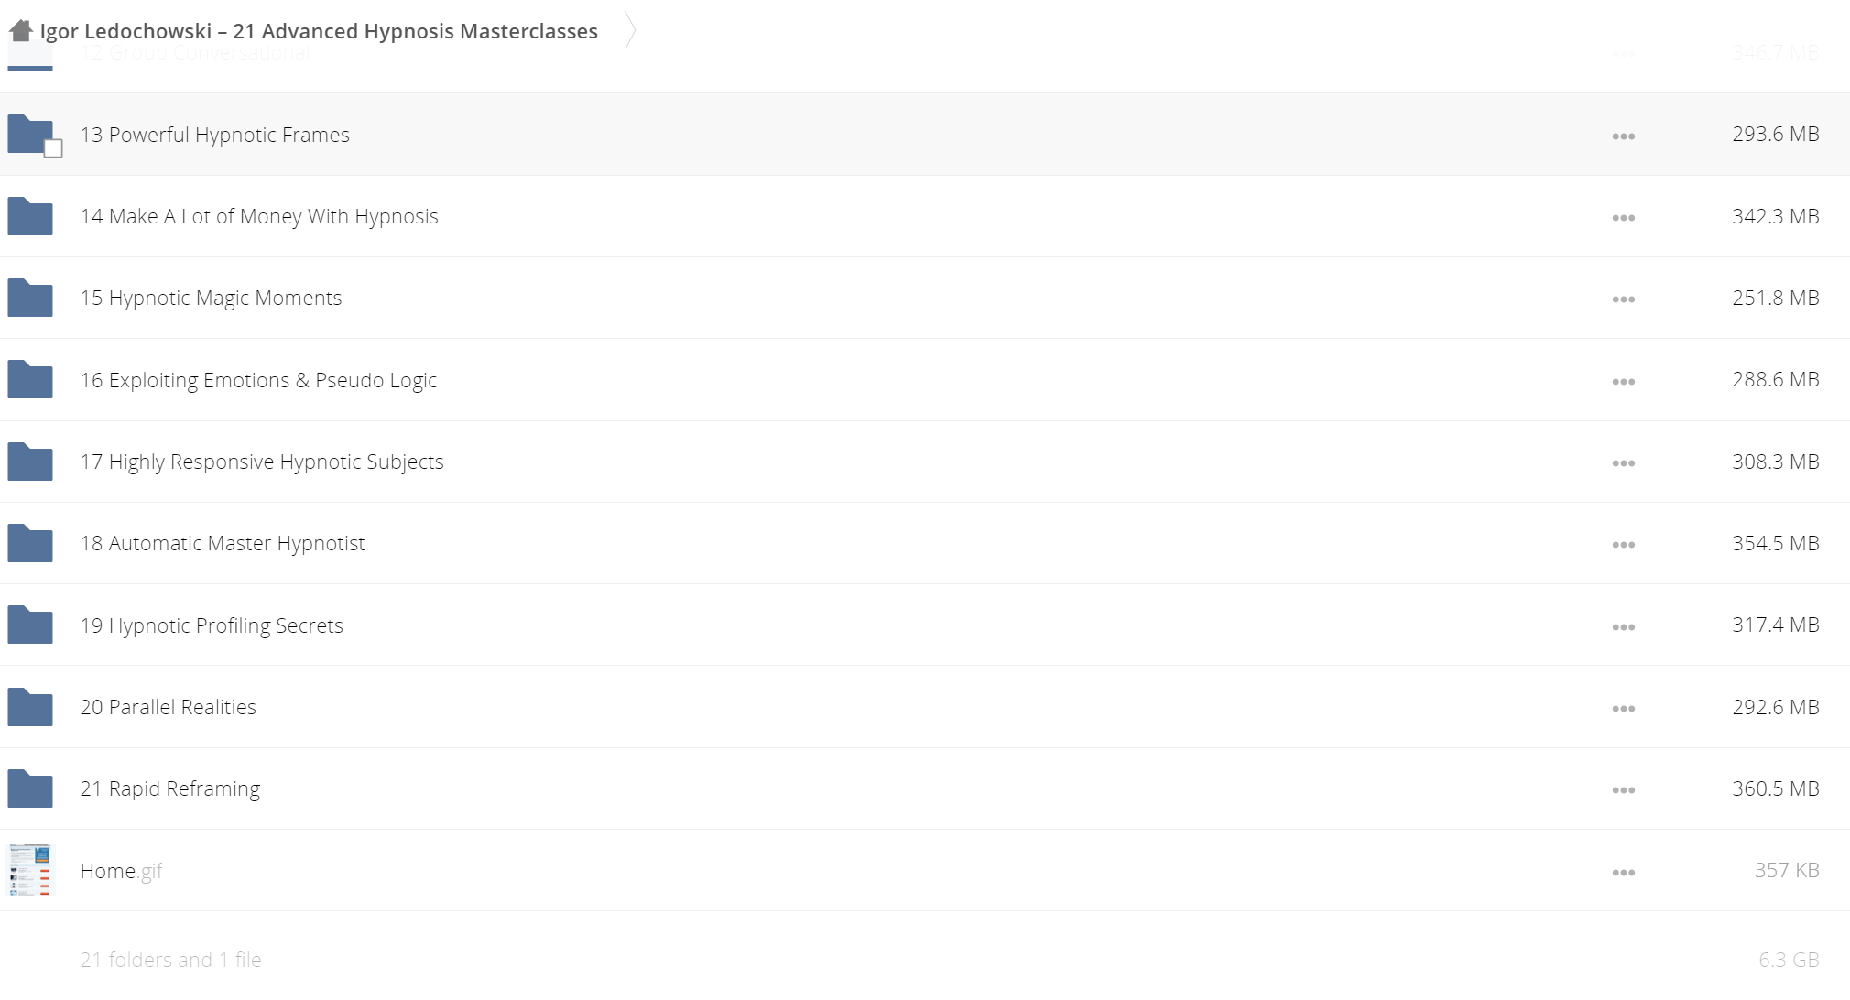
Task: Click the folder icon for 20 Parallel Realities
Action: tap(30, 707)
